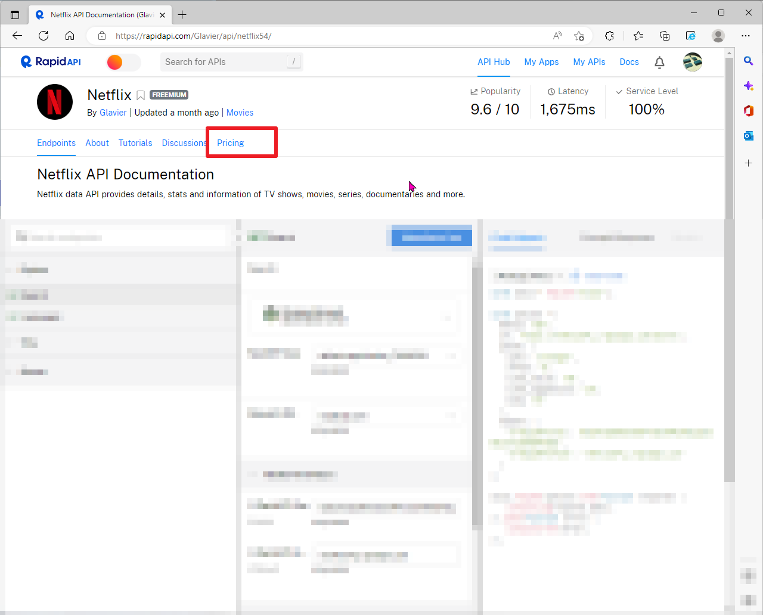Click the RapidAPI logo
This screenshot has height=615, width=763.
[51, 62]
